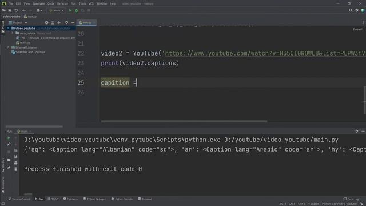Click the Reload from disk icon
The width and height of the screenshot is (366, 206).
pyautogui.click(x=16, y=10)
